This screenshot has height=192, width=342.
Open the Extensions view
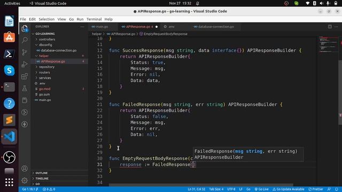pyautogui.click(x=25, y=76)
